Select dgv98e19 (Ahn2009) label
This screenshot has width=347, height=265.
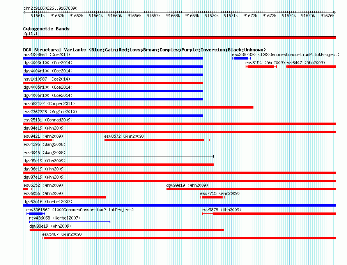tap(50, 226)
